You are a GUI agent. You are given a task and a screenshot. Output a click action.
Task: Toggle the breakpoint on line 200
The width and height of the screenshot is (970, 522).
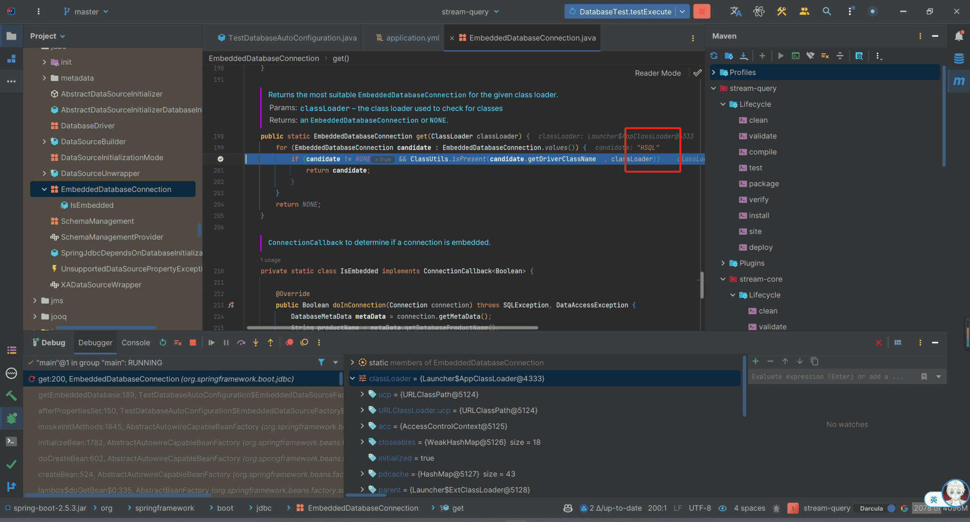pos(220,159)
